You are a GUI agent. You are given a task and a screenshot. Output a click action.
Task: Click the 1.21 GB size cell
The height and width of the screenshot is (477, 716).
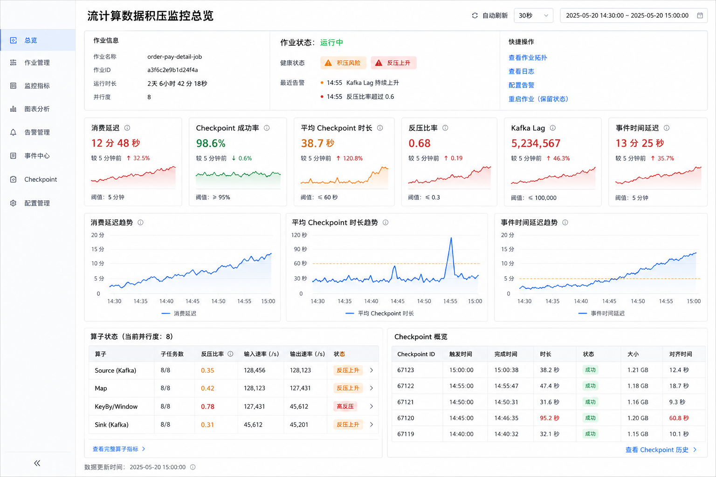[638, 370]
